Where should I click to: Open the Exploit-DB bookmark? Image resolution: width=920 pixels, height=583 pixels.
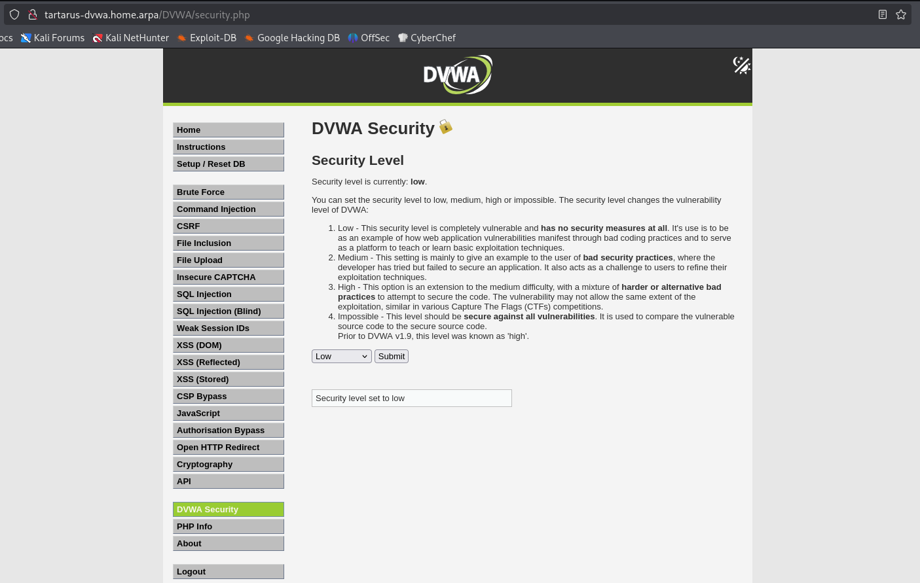click(206, 38)
